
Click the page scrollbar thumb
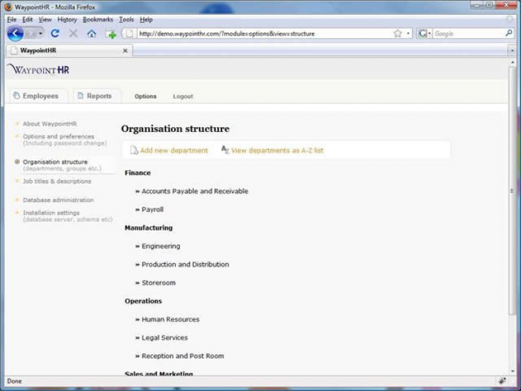point(512,191)
